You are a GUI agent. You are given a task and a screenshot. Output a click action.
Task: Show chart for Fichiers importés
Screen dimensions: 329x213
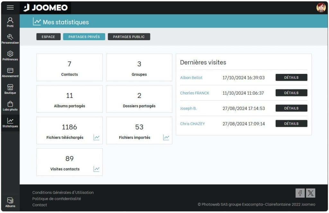pos(166,138)
